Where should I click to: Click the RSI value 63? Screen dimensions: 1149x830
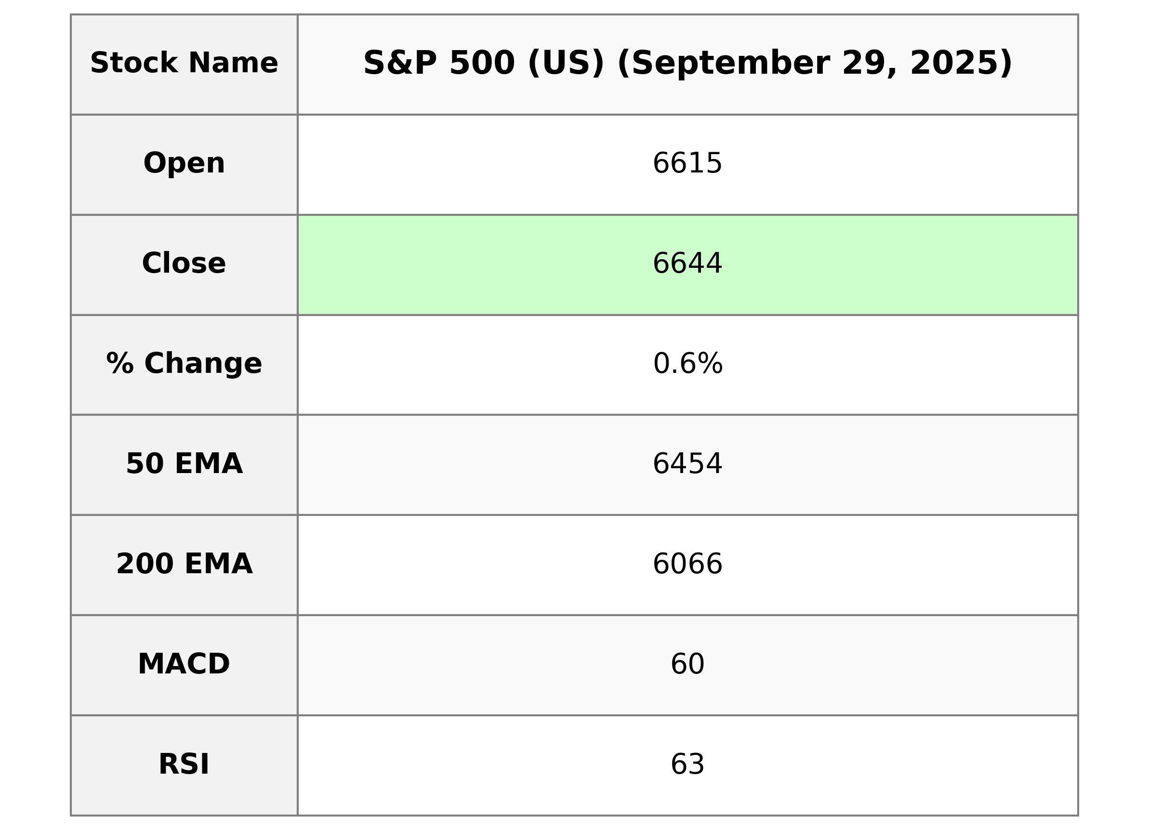click(x=687, y=764)
